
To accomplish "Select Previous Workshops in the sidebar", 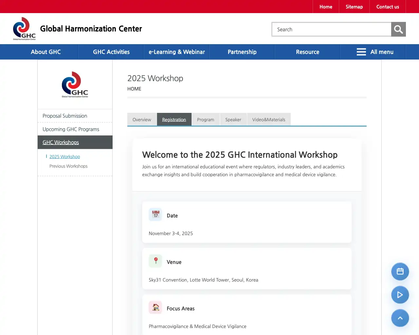I will tap(68, 166).
